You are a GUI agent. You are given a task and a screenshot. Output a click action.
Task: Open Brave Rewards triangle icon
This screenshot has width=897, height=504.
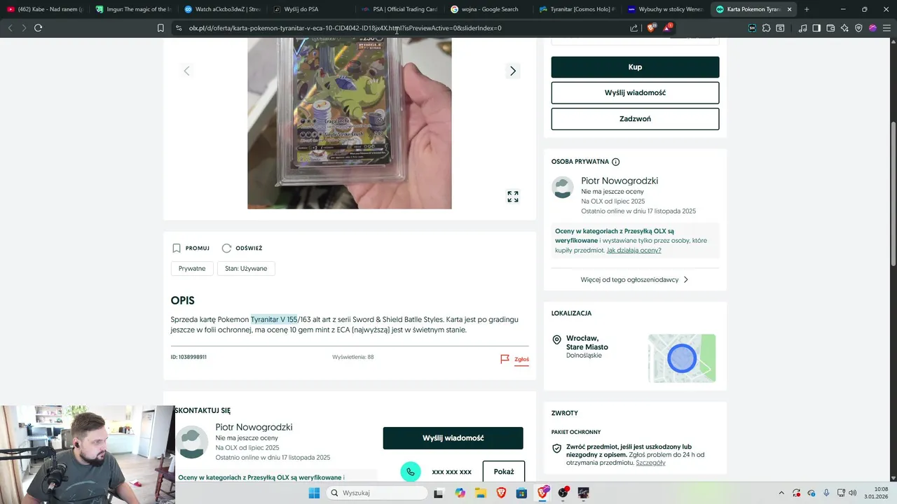click(667, 28)
